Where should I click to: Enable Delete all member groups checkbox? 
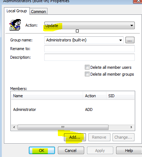pos(87,74)
